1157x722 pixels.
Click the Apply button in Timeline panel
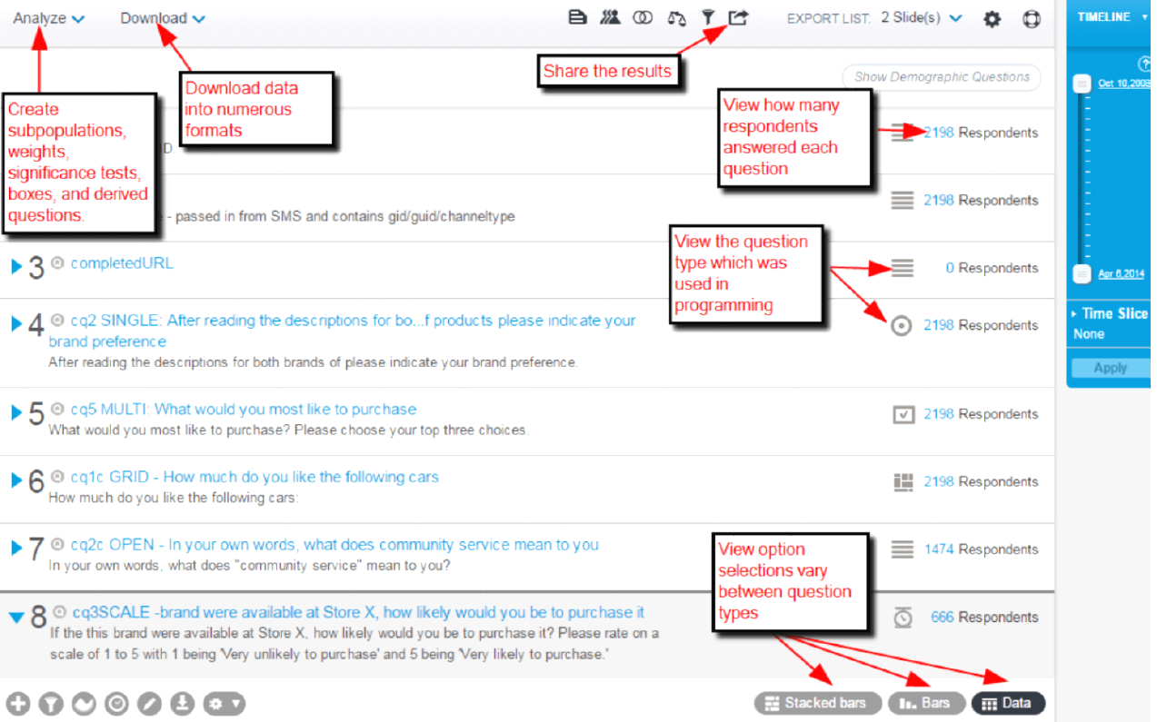tap(1109, 368)
